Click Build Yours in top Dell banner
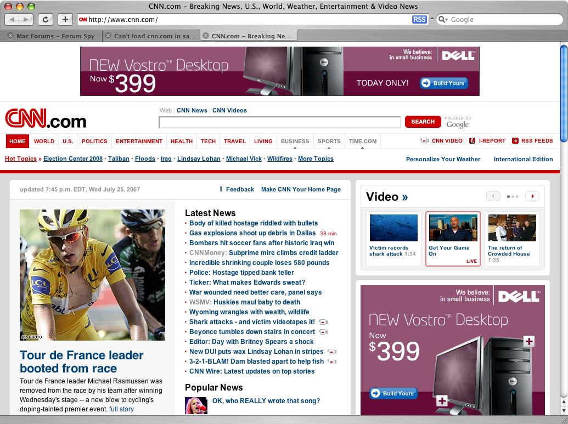 [444, 83]
